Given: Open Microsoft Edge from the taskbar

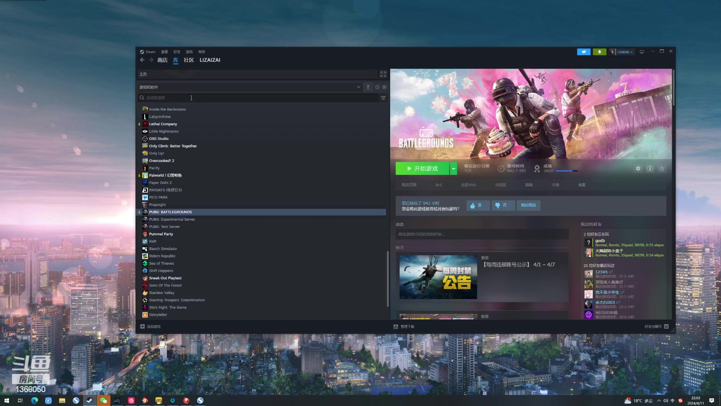Looking at the screenshot, I should [35, 401].
